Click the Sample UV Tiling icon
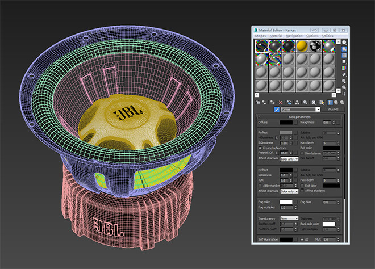375x269 pixels. [344, 62]
